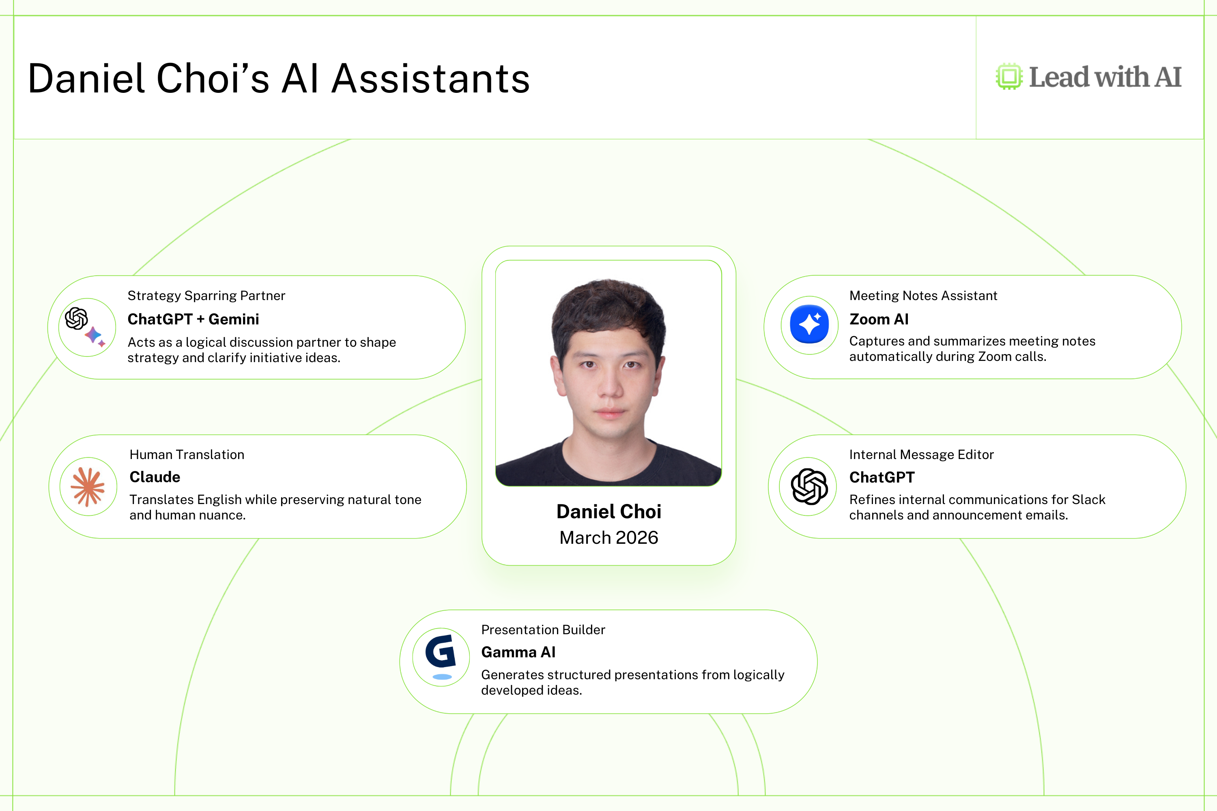Click the "March 2026" date text
Viewport: 1217px width, 811px height.
(608, 538)
